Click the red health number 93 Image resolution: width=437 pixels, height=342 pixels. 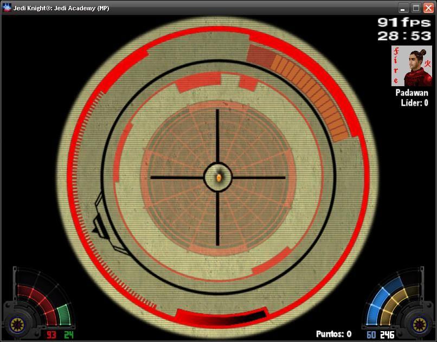(52, 335)
